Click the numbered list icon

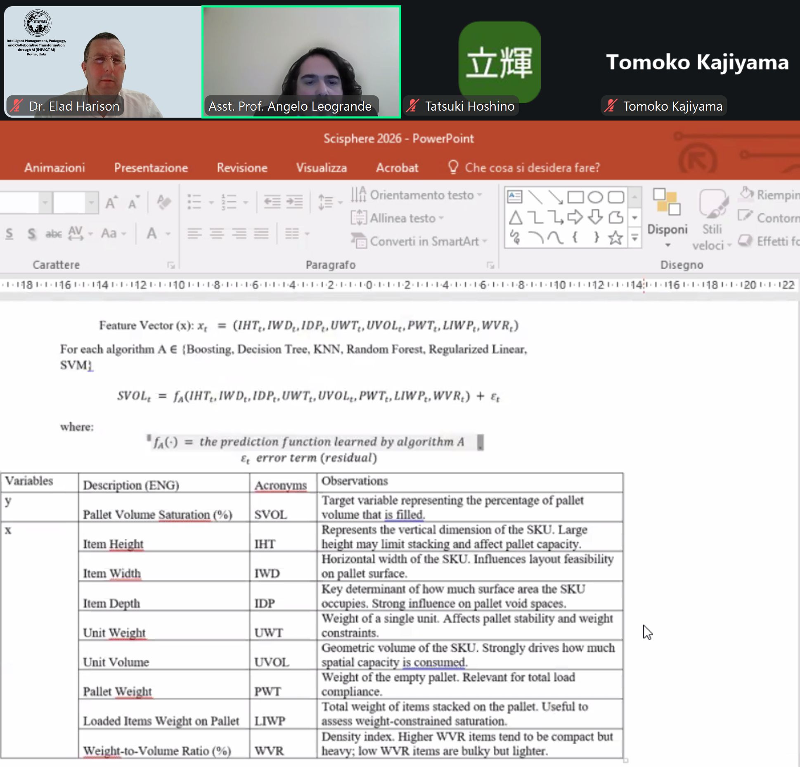pos(229,202)
